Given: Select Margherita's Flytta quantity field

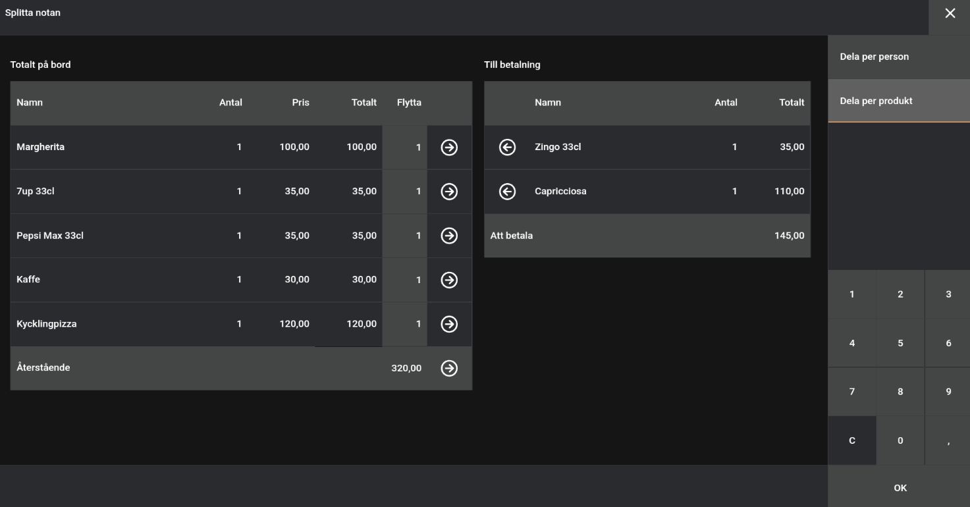Looking at the screenshot, I should (404, 147).
